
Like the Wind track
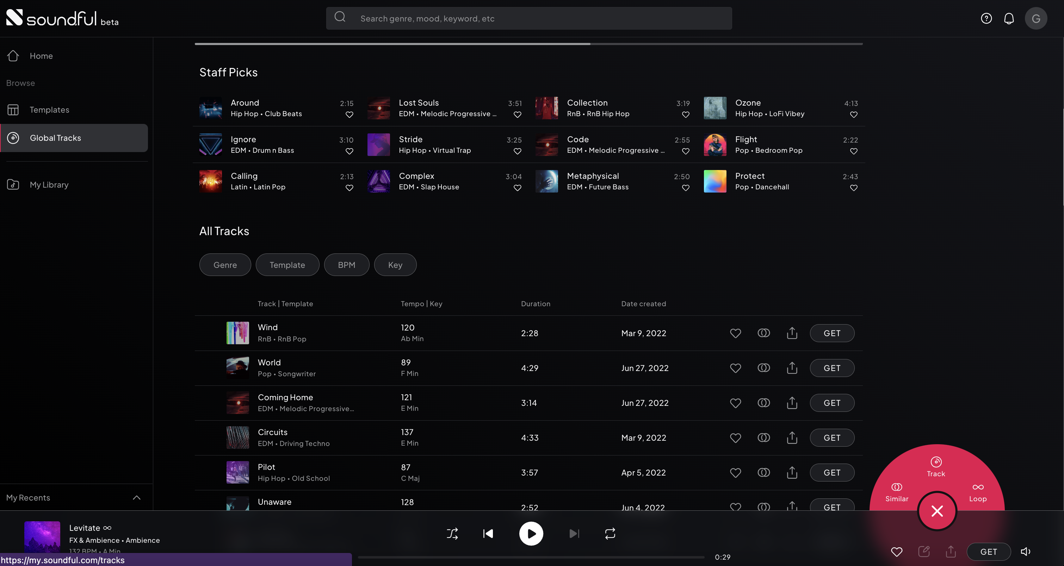(x=735, y=333)
